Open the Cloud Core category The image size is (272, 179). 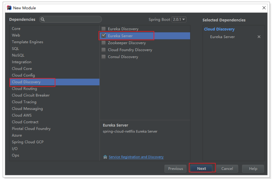[x=54, y=68]
